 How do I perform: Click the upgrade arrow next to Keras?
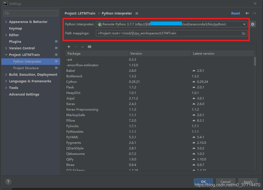tap(194, 104)
